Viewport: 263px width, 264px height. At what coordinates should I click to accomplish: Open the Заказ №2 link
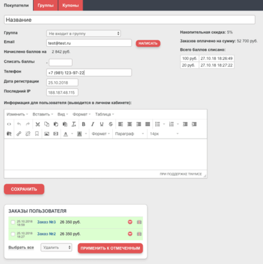click(x=46, y=234)
